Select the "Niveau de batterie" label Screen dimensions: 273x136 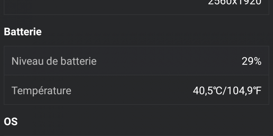click(54, 61)
